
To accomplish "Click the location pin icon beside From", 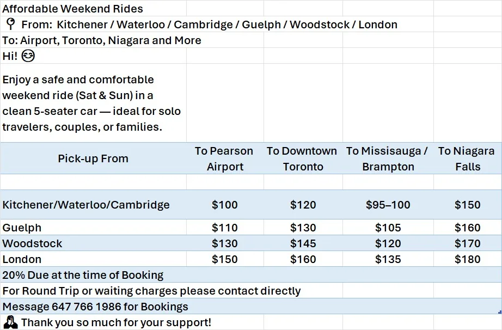I will [11, 24].
